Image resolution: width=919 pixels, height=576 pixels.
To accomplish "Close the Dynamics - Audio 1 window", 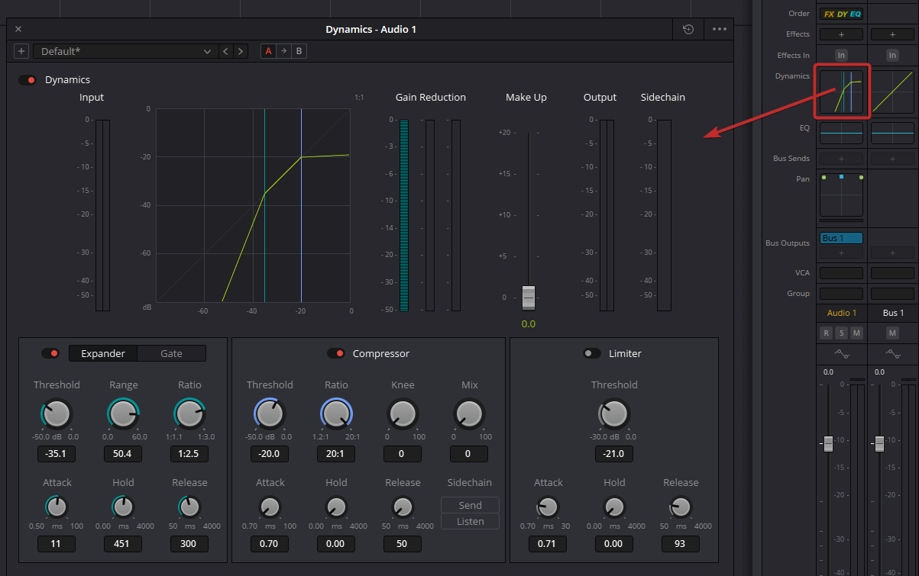I will pos(18,29).
